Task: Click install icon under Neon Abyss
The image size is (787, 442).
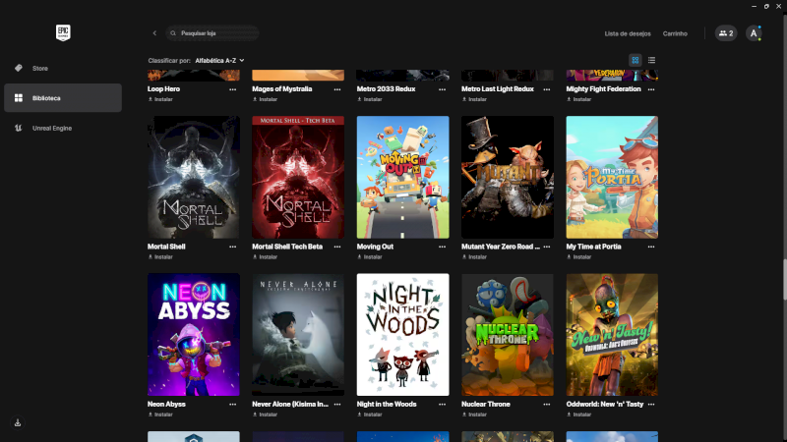Action: pyautogui.click(x=151, y=414)
